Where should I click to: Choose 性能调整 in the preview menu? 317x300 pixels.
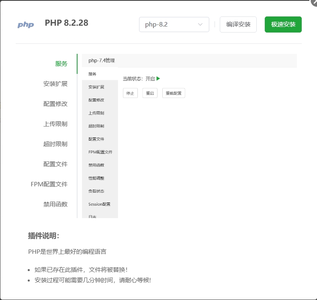pos(96,178)
